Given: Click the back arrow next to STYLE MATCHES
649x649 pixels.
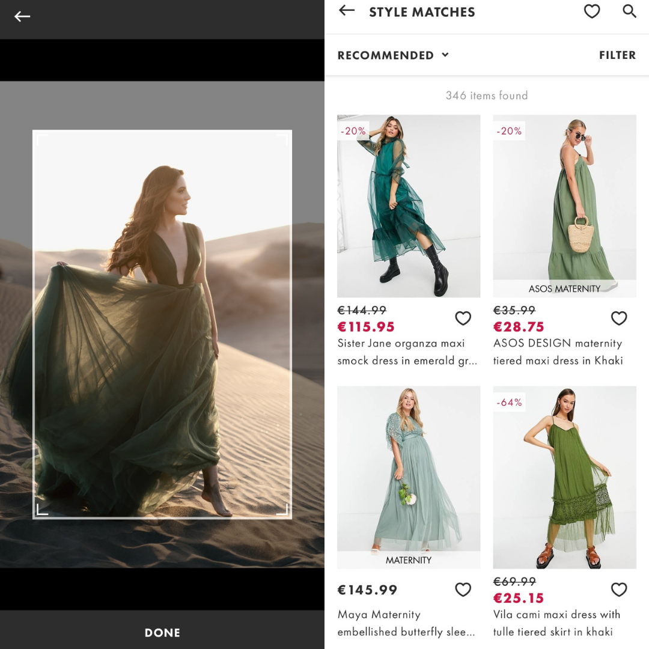Looking at the screenshot, I should [347, 10].
